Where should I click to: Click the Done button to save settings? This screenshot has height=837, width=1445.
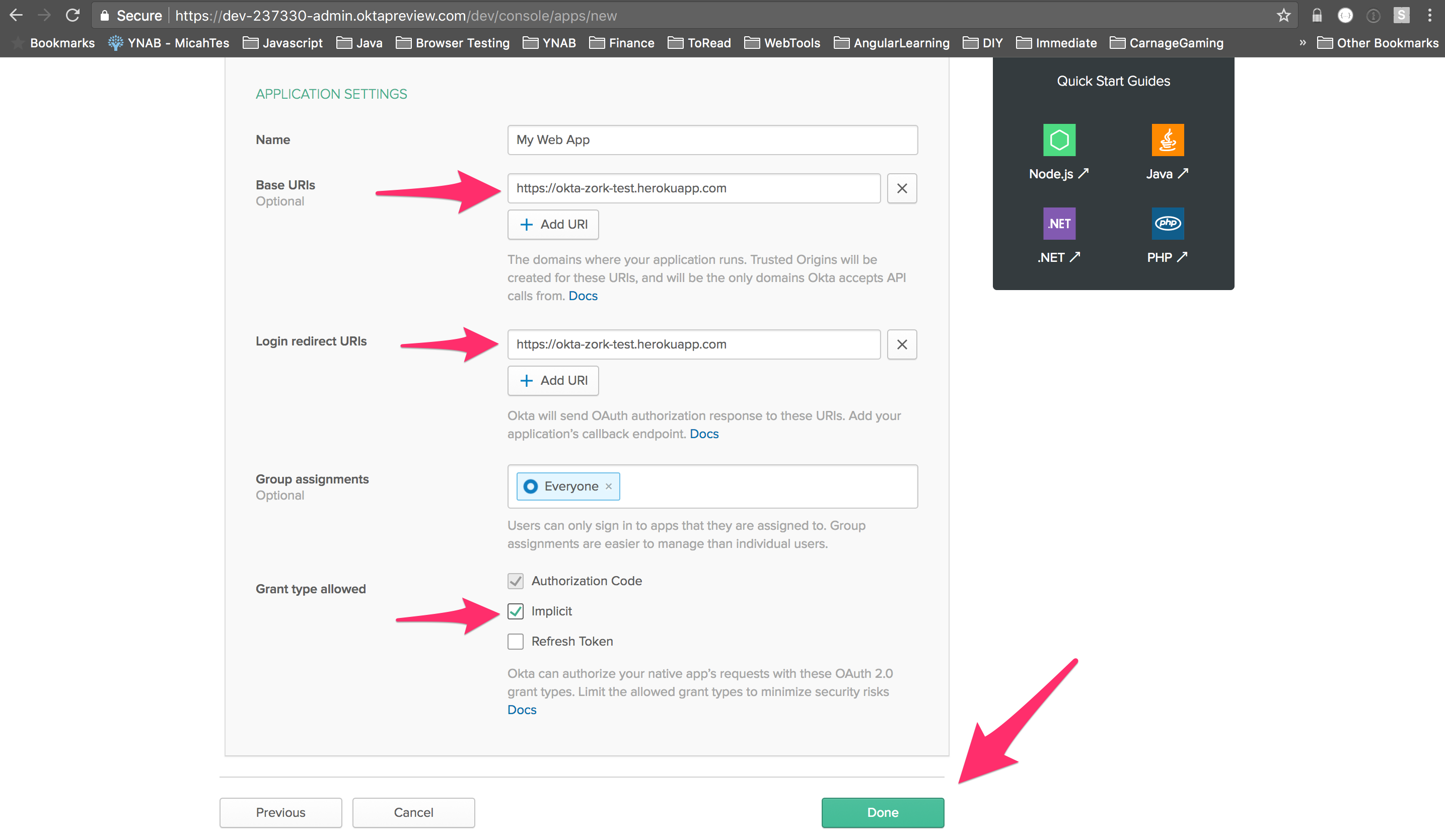882,812
